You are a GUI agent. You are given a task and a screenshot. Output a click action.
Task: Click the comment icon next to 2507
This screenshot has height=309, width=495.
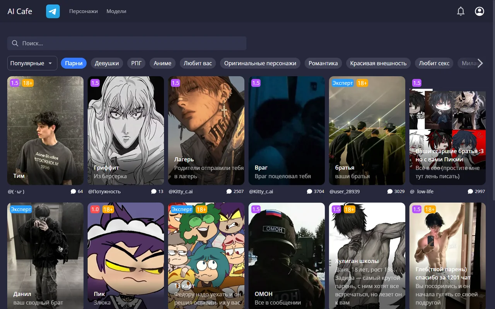tap(229, 191)
